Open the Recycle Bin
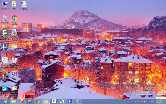The image size is (166, 104). [5, 19]
